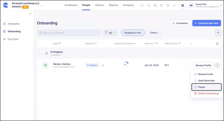Click info icon next to In Progress badge
Screen dimensions: 224x121
[x=103, y=65]
